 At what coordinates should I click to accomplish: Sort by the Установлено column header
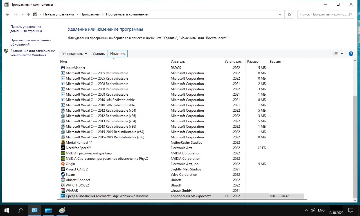234,62
